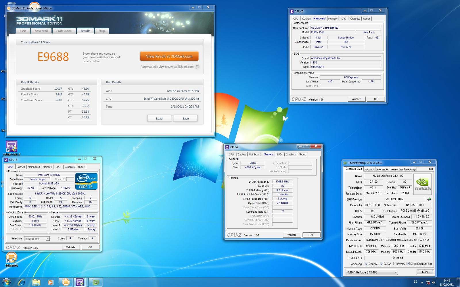Open the Processor #1 selection dropdown

coord(37,238)
